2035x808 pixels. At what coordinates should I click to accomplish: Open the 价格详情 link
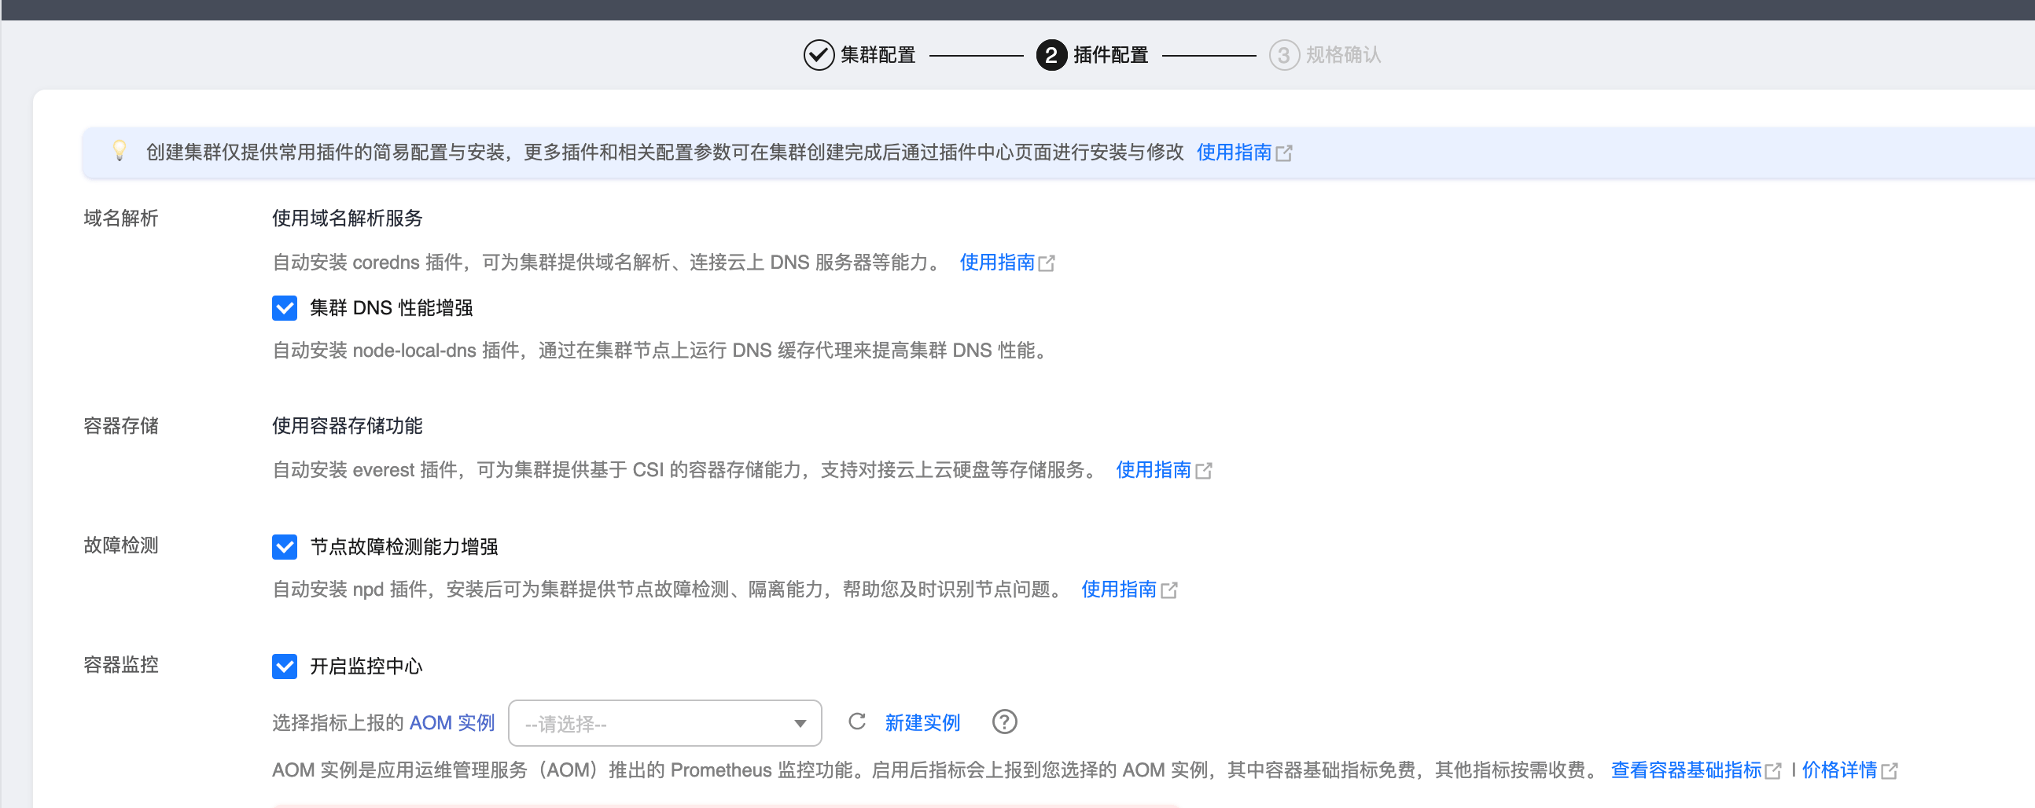pyautogui.click(x=1845, y=769)
